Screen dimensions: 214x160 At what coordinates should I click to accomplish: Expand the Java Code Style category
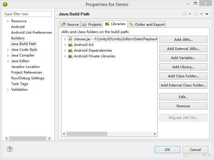pyautogui.click(x=8, y=50)
